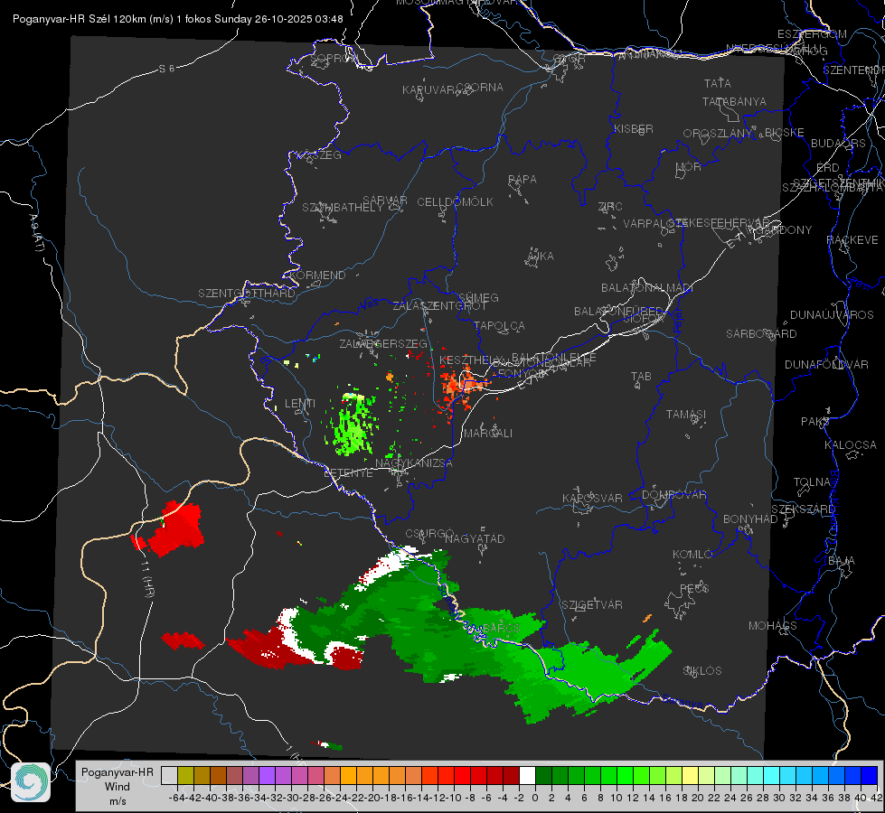
Task: Click the LETENYE city label
Action: [348, 472]
